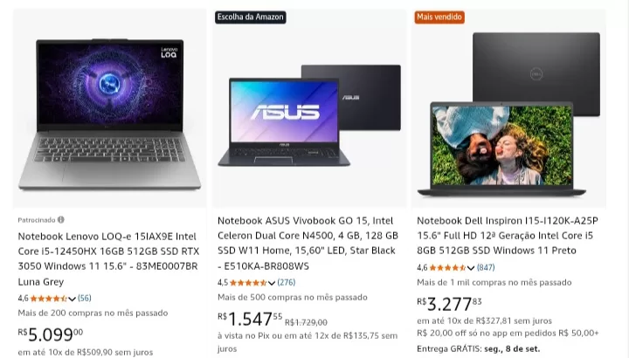Click the Escolha da Amazon badge

click(x=251, y=17)
